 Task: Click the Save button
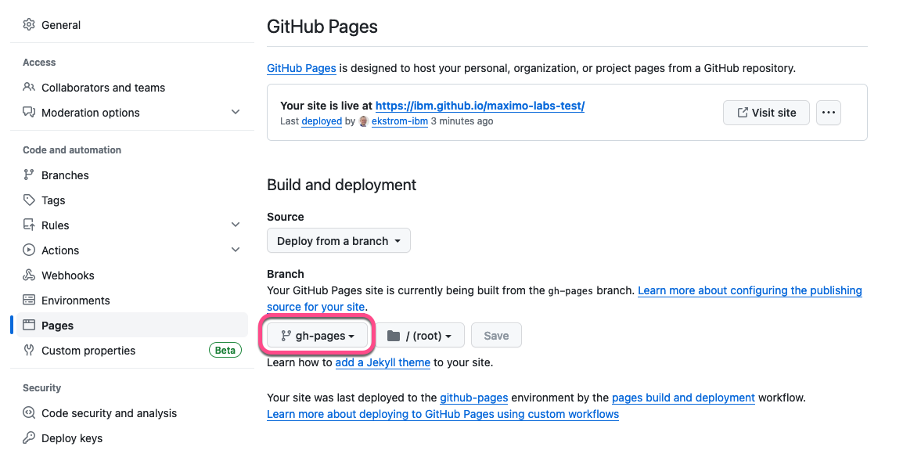click(496, 336)
